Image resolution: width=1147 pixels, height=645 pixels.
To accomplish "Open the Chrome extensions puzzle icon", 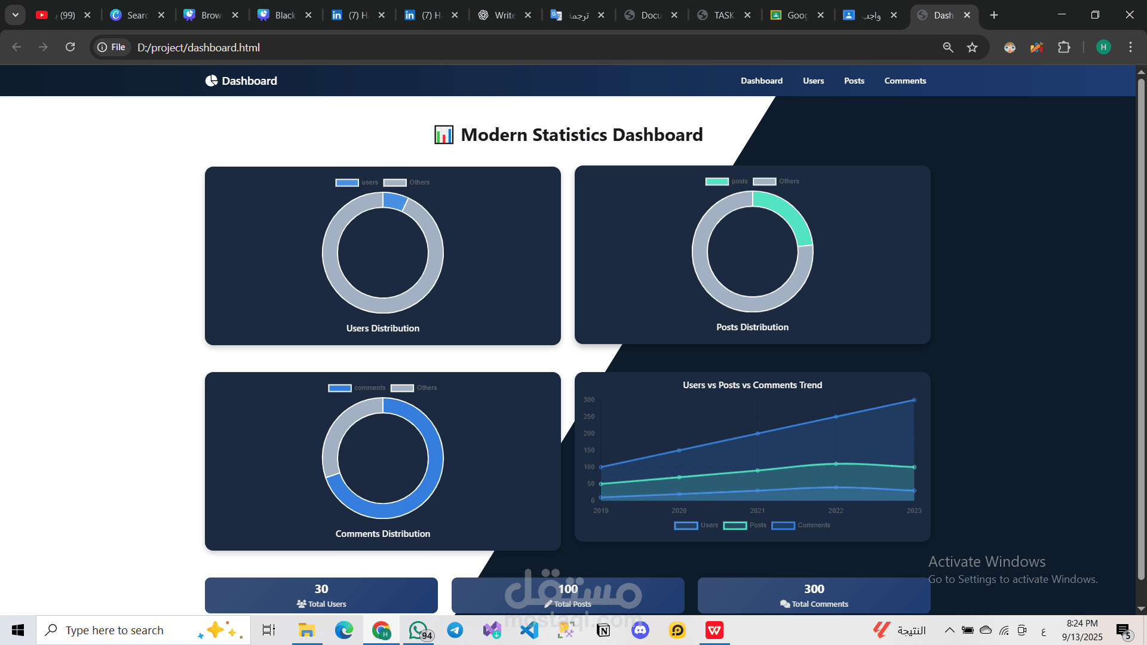I will [x=1065, y=47].
